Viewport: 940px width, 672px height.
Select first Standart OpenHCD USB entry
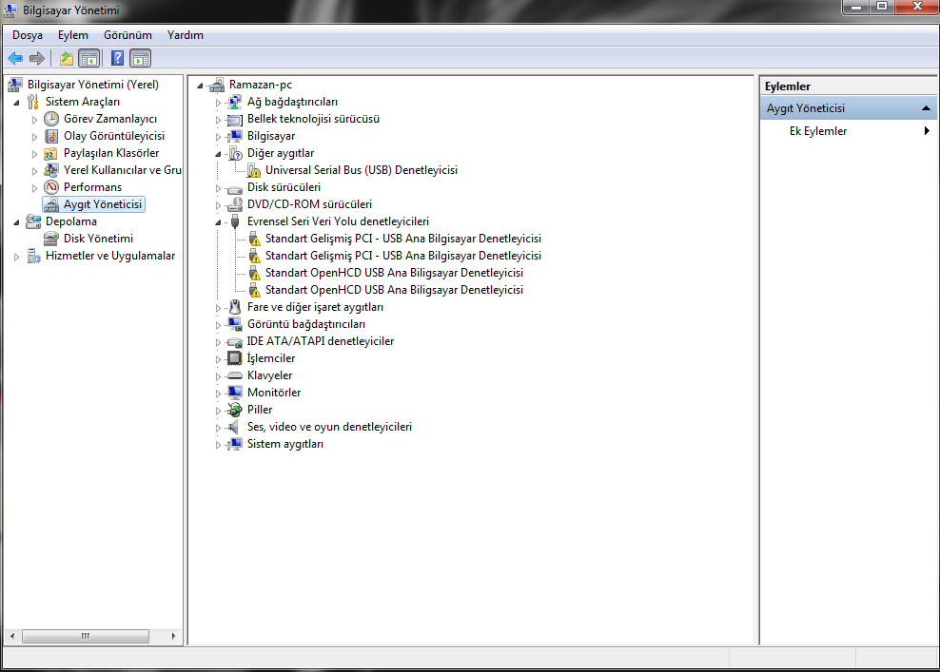pos(394,273)
